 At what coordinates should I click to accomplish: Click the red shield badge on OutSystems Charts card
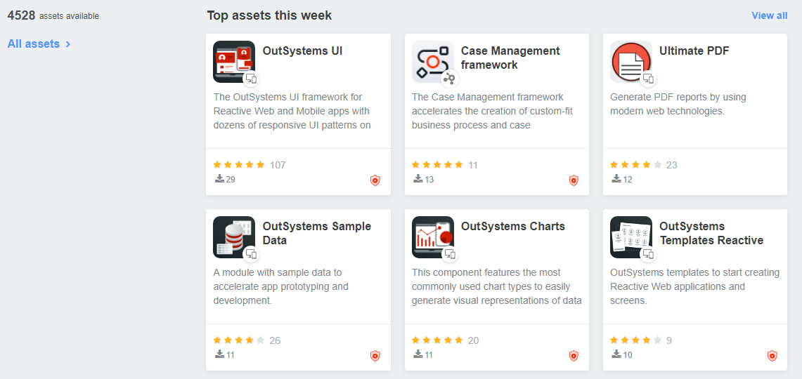574,356
